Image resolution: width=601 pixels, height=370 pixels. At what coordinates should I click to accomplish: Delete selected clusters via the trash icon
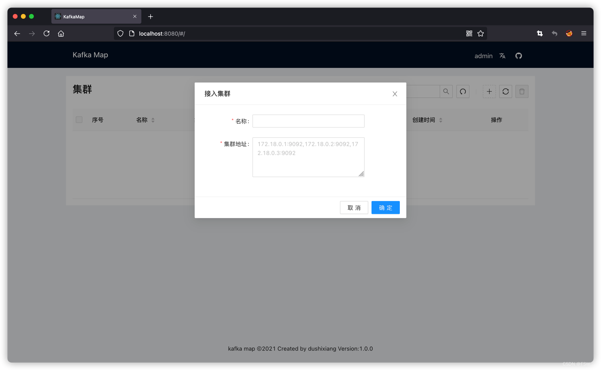click(x=522, y=91)
